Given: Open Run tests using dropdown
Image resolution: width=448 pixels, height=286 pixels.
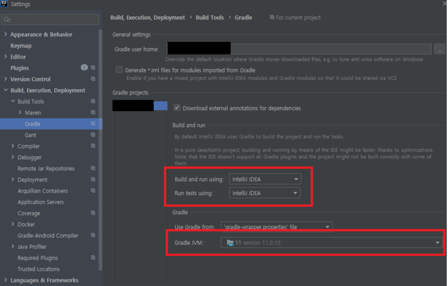Looking at the screenshot, I should click(265, 193).
